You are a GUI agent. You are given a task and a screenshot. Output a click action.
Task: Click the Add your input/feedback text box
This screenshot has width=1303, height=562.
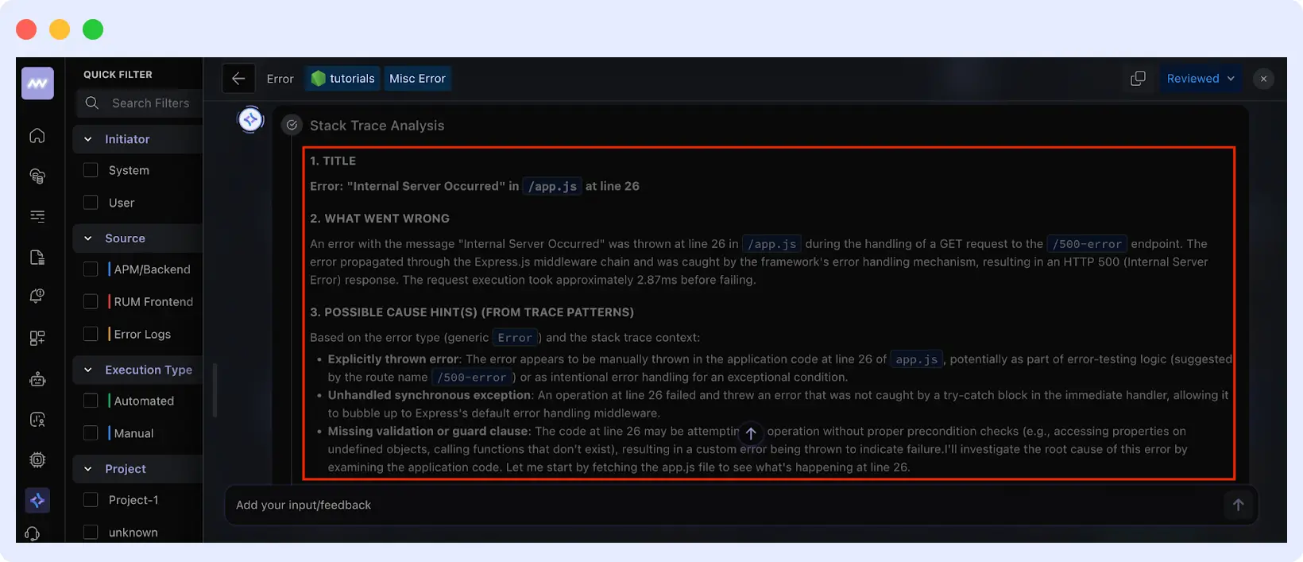point(715,505)
